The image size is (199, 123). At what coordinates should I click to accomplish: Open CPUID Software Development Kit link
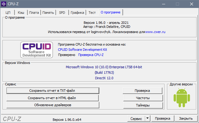tap(82, 50)
